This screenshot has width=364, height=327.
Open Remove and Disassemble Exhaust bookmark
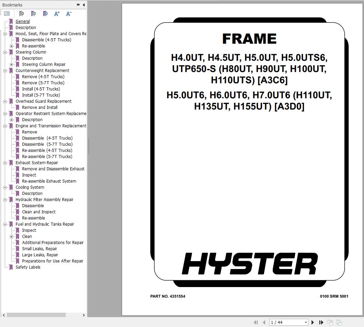54,169
